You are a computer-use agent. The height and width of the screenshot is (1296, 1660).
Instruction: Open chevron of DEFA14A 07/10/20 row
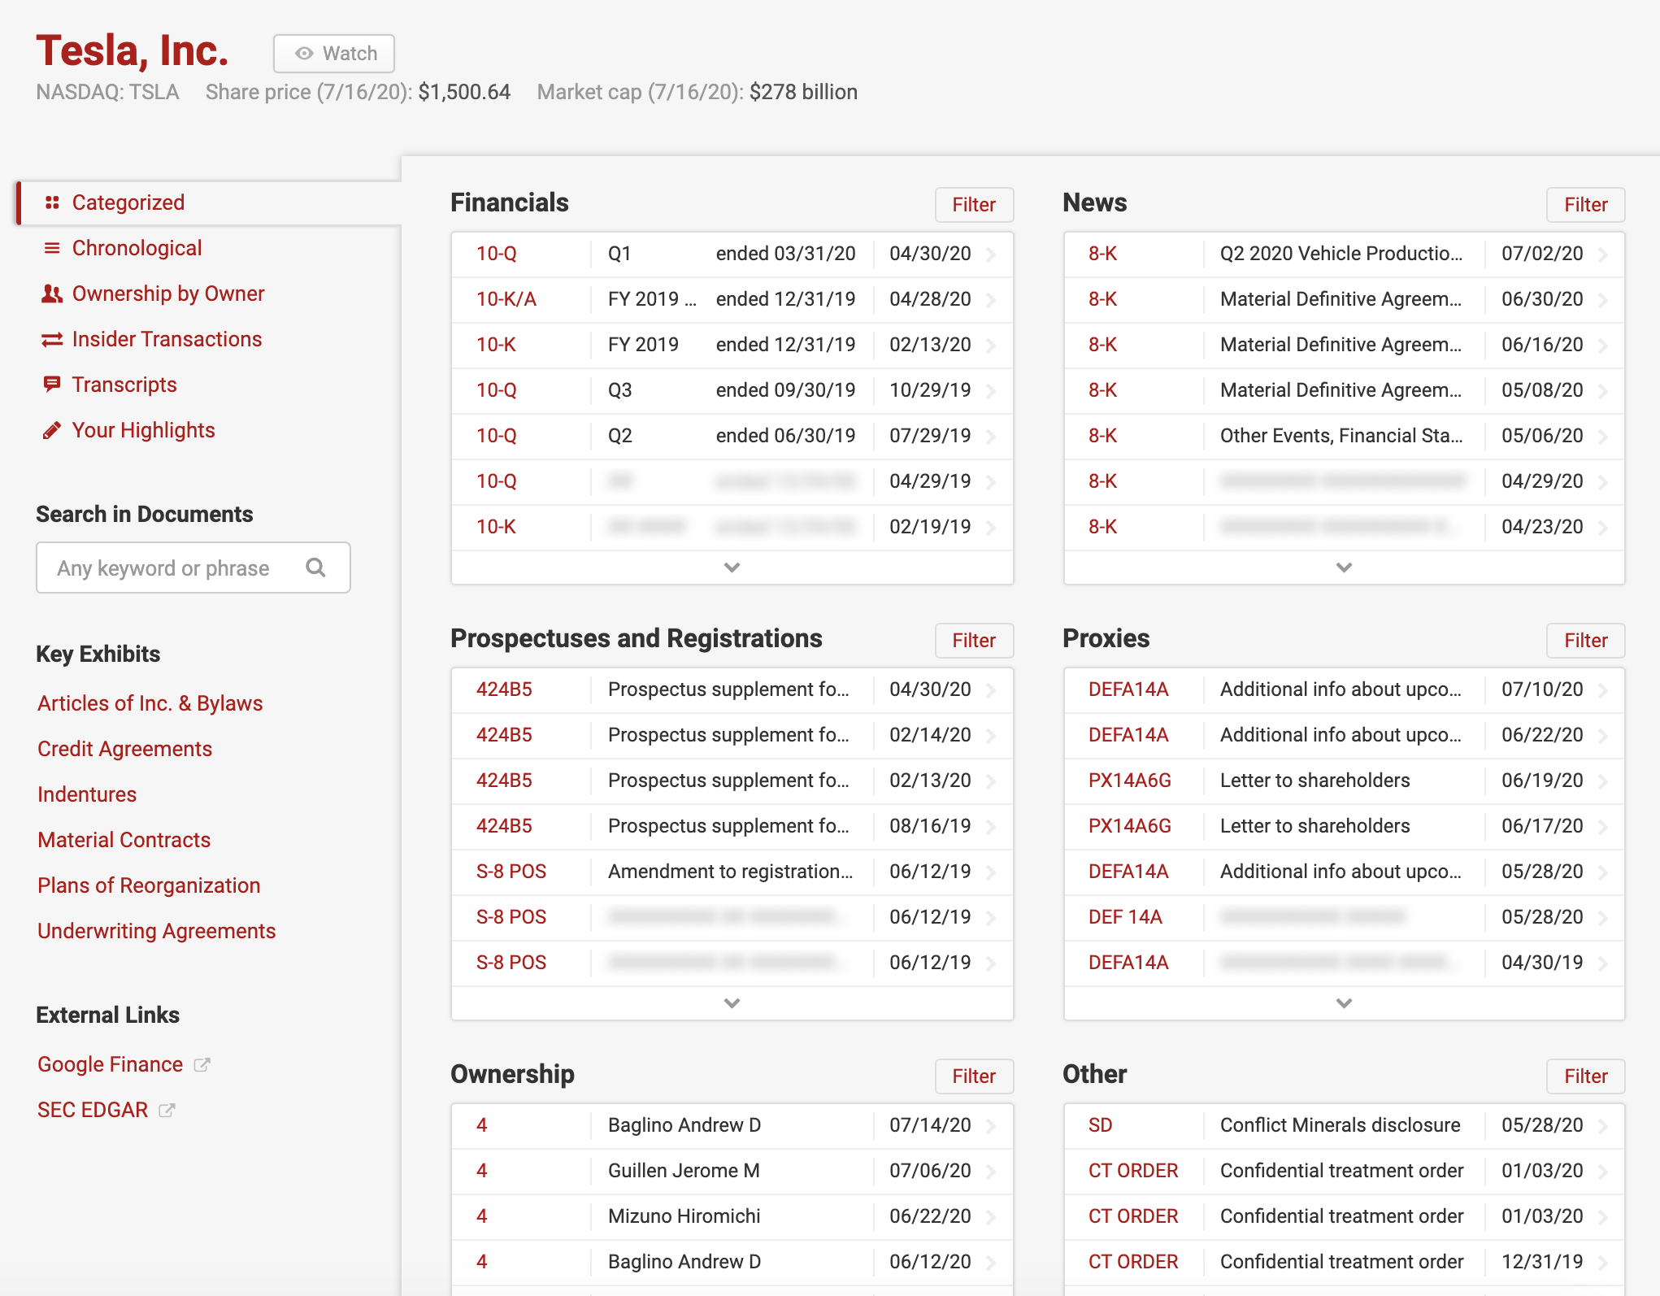tap(1603, 690)
